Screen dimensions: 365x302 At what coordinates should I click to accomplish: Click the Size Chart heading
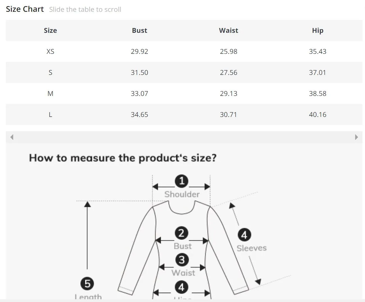tap(25, 9)
